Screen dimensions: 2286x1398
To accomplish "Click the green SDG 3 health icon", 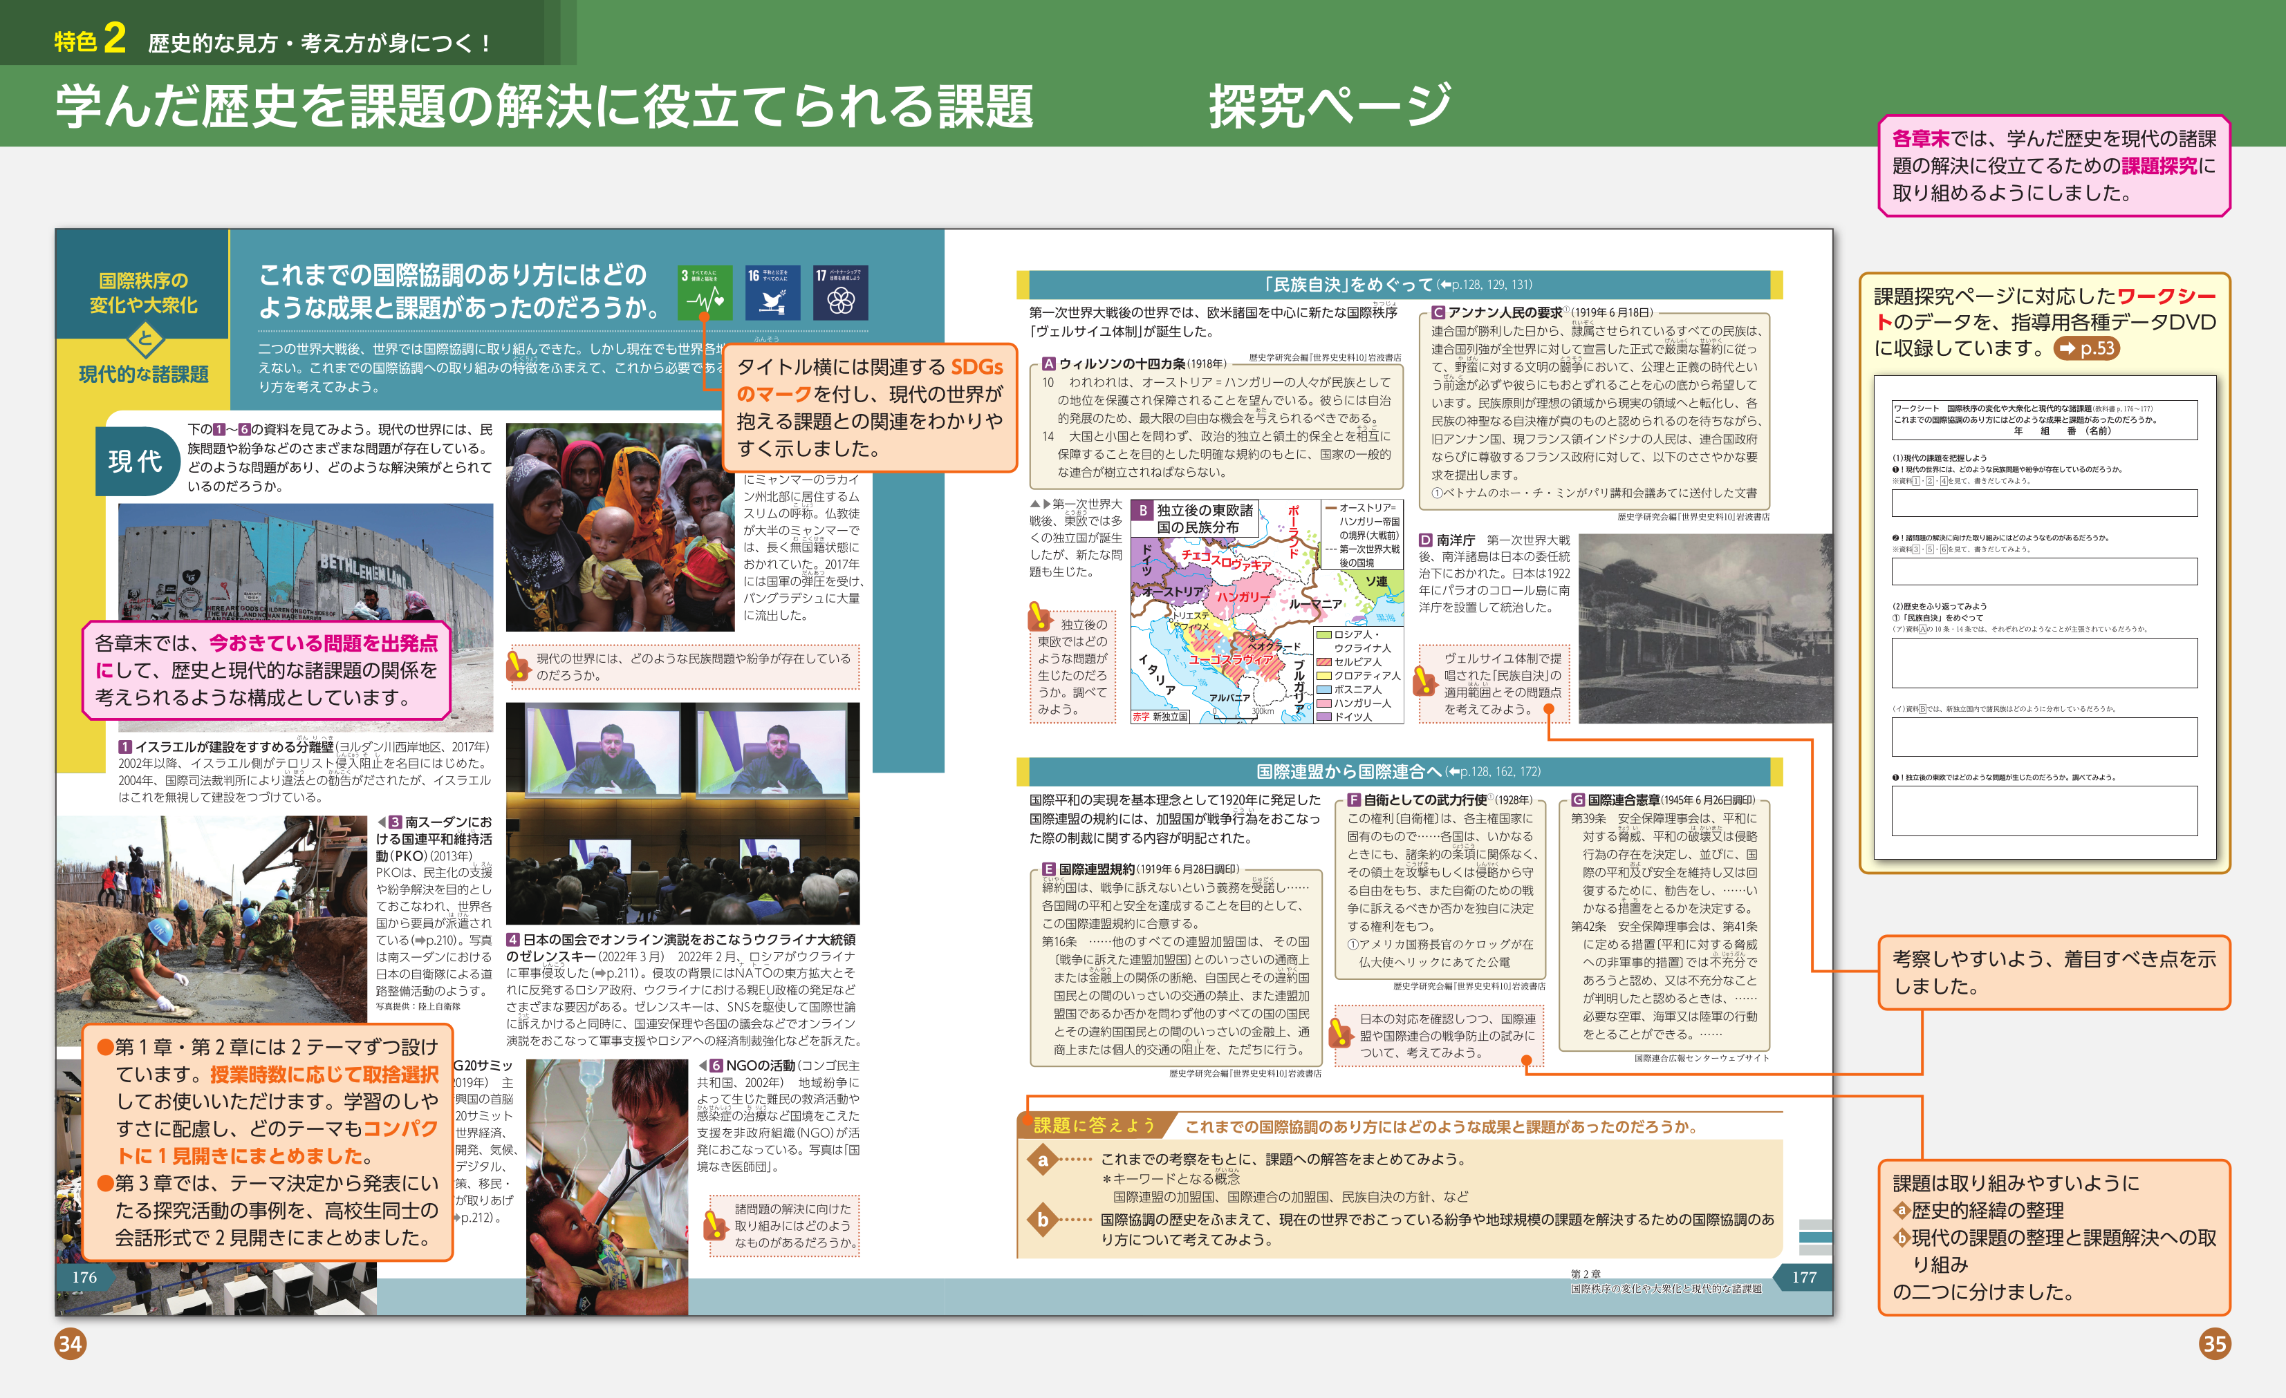I will coord(704,293).
